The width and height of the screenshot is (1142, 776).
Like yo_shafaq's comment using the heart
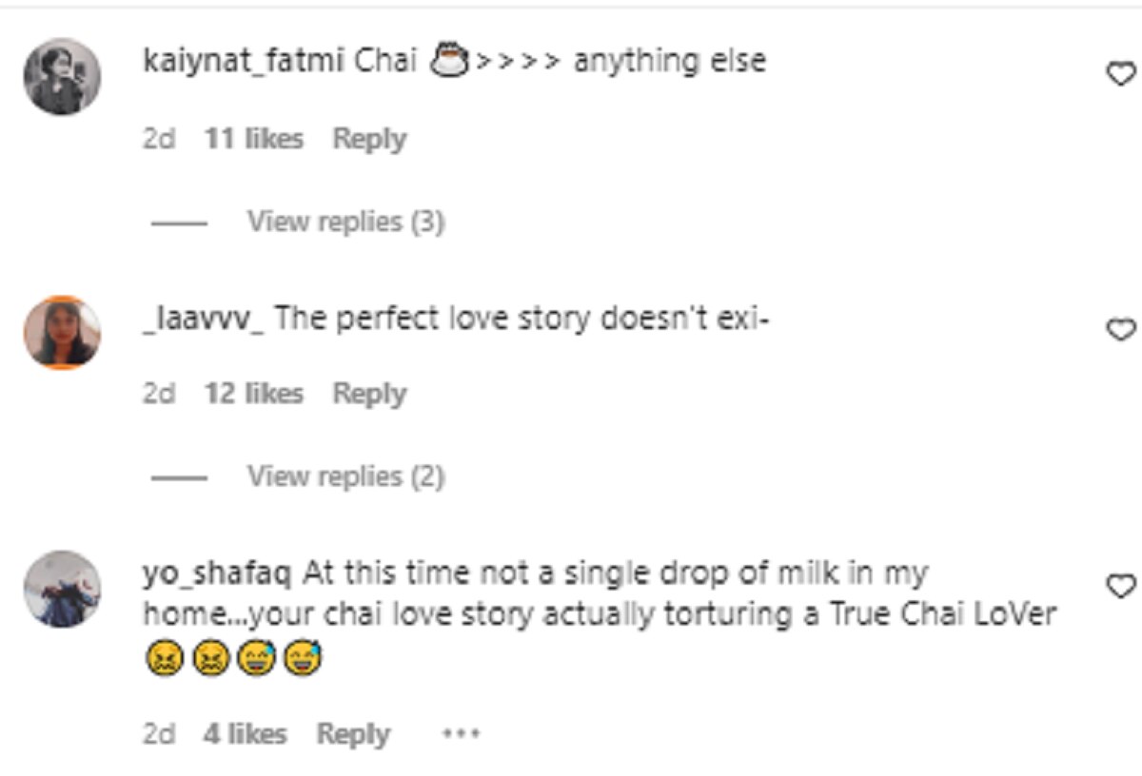(x=1122, y=585)
